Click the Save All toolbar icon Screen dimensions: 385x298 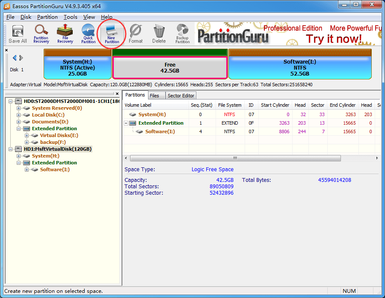(18, 34)
